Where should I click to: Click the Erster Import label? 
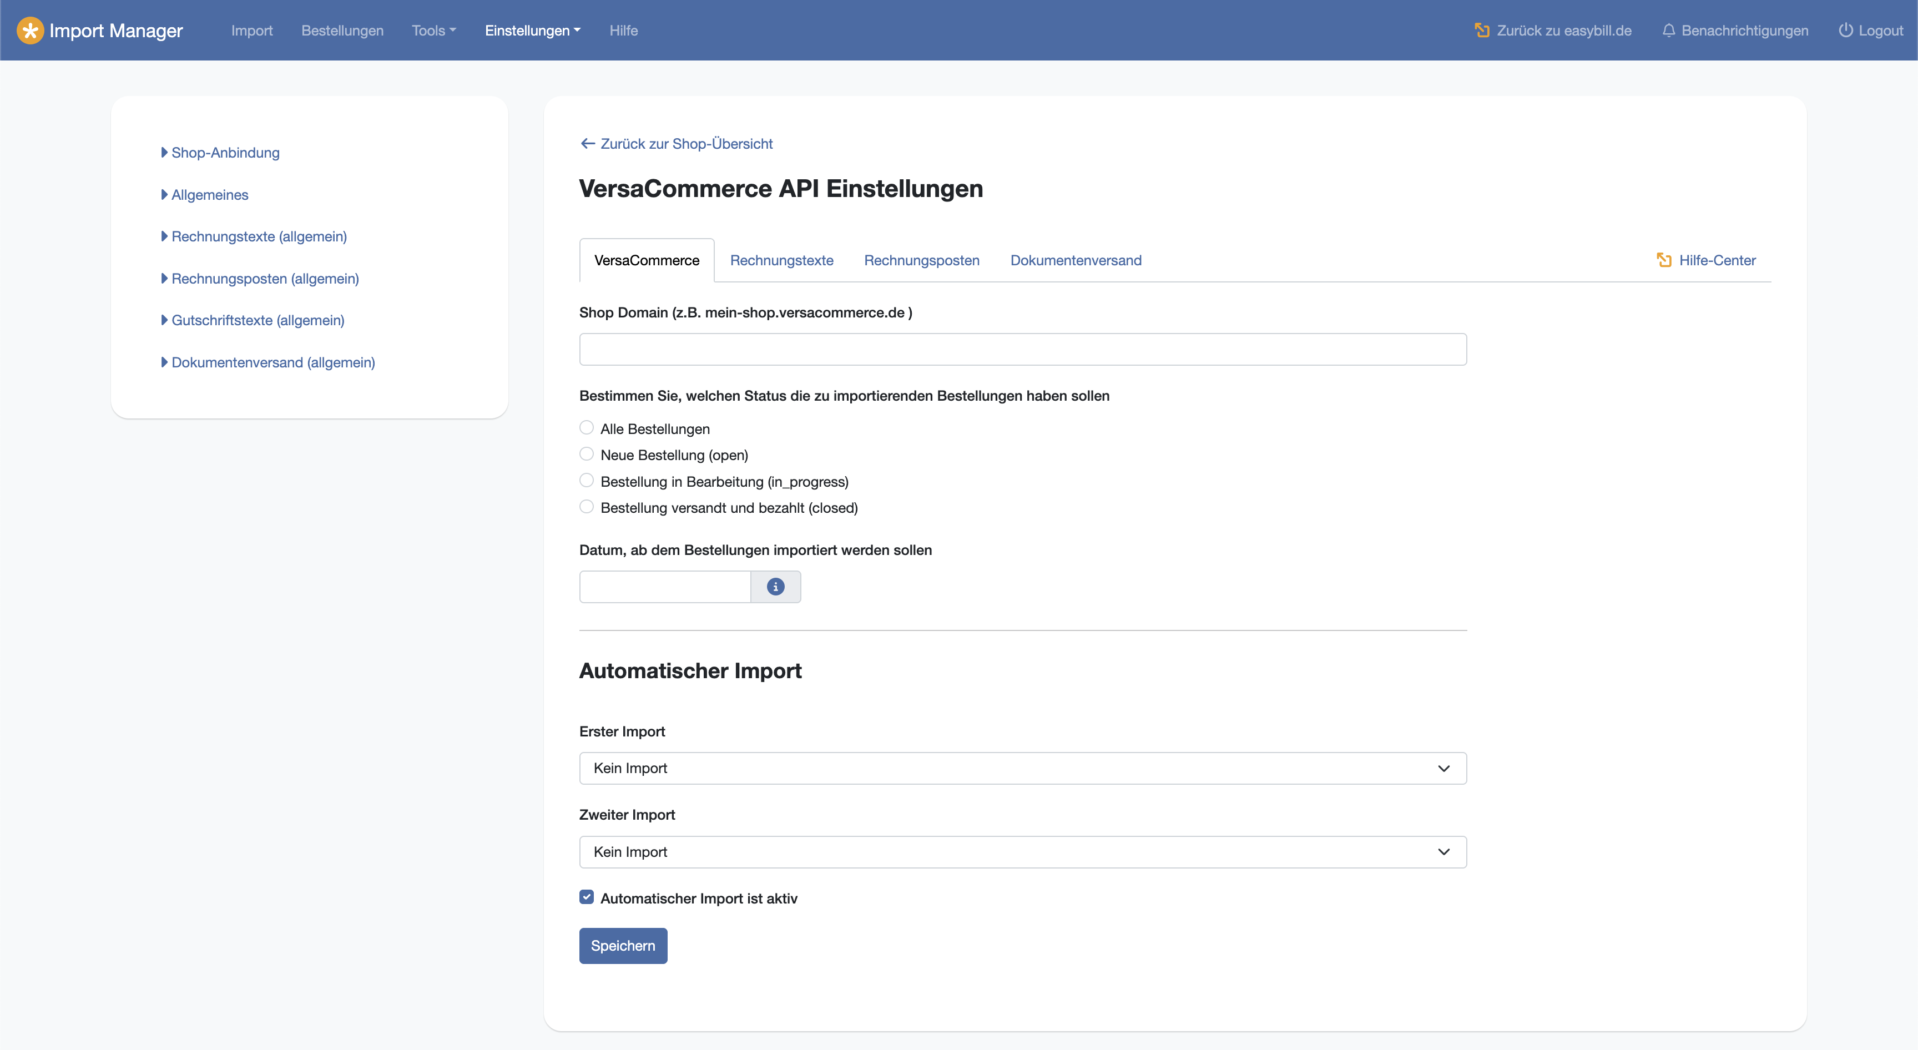click(x=622, y=731)
